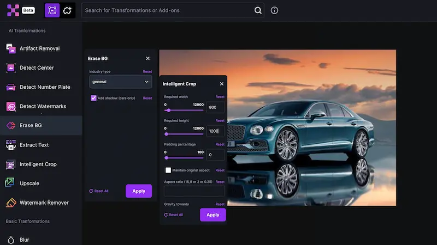The height and width of the screenshot is (245, 437).
Task: Select the Transformations toolbar icon
Action: click(52, 10)
